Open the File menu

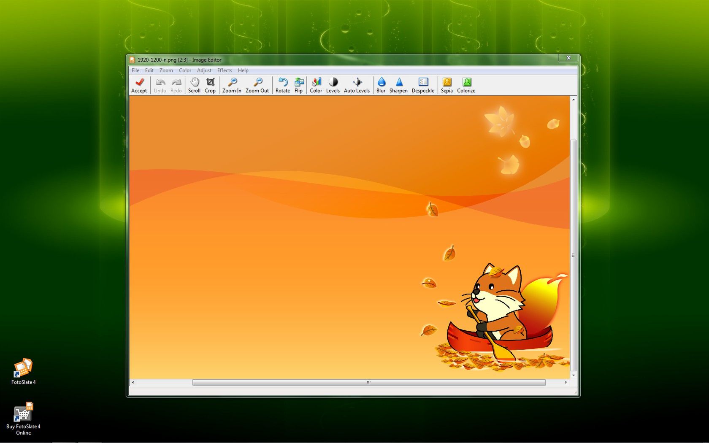135,70
